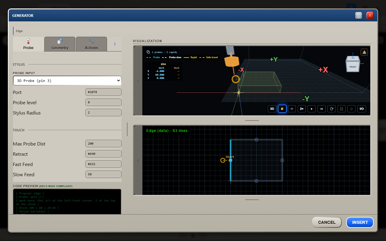386x241 pixels.
Task: Toggle the solid stock cube display
Action: (x=282, y=109)
